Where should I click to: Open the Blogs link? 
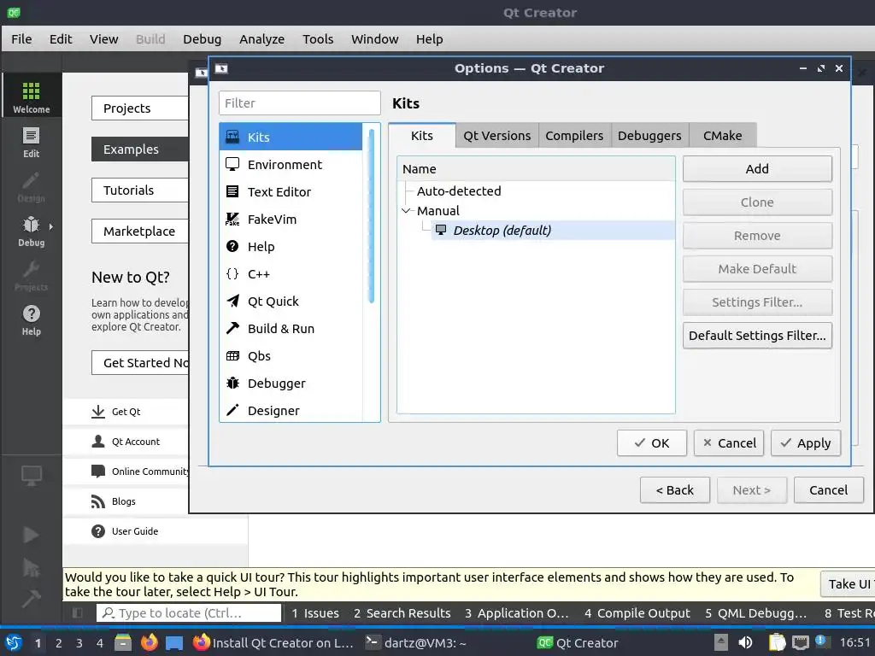[123, 501]
